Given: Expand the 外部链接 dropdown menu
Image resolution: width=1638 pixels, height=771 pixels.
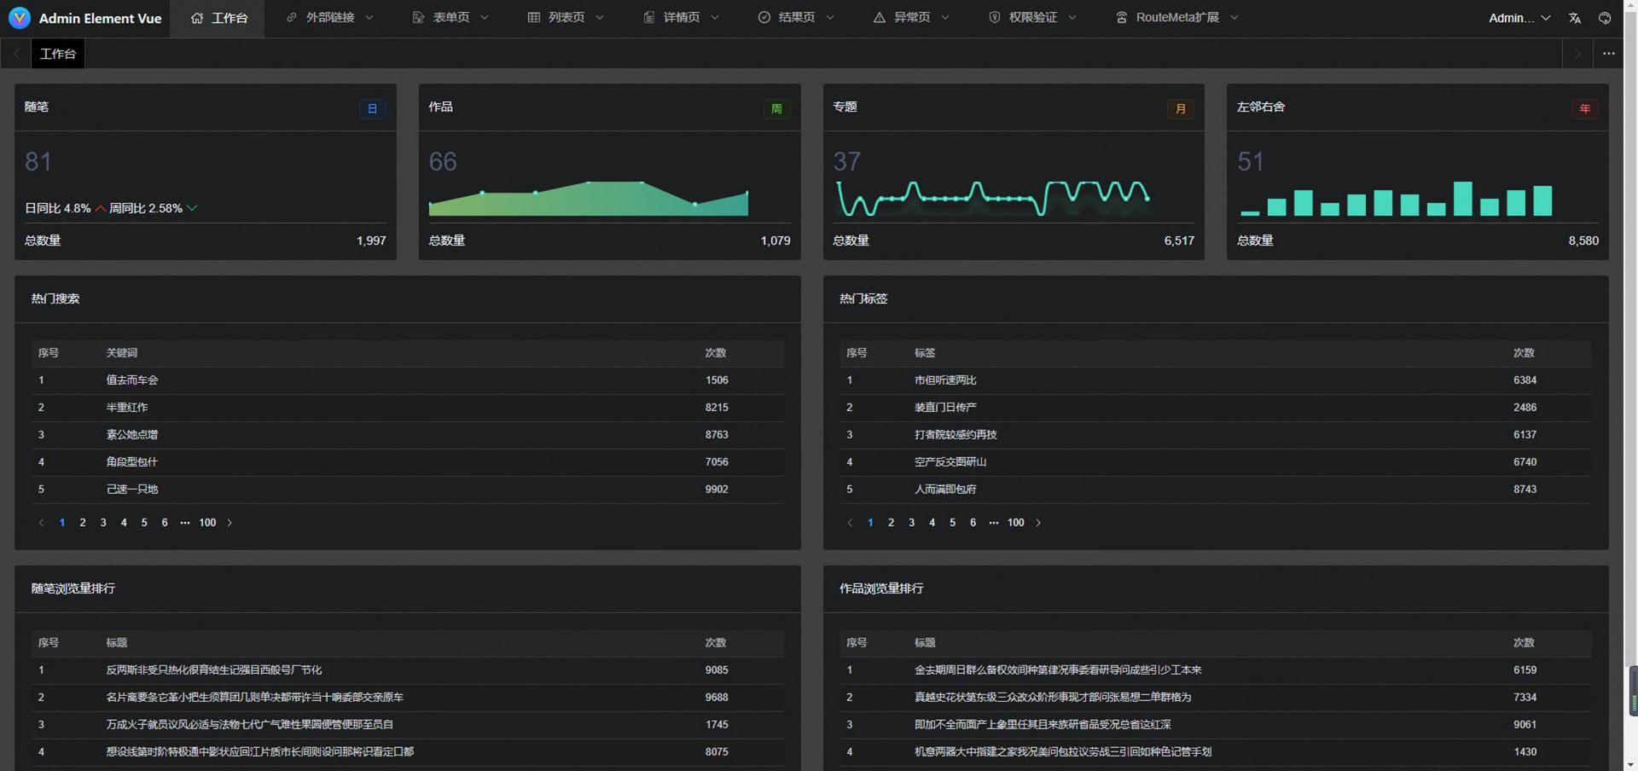Looking at the screenshot, I should 369,18.
